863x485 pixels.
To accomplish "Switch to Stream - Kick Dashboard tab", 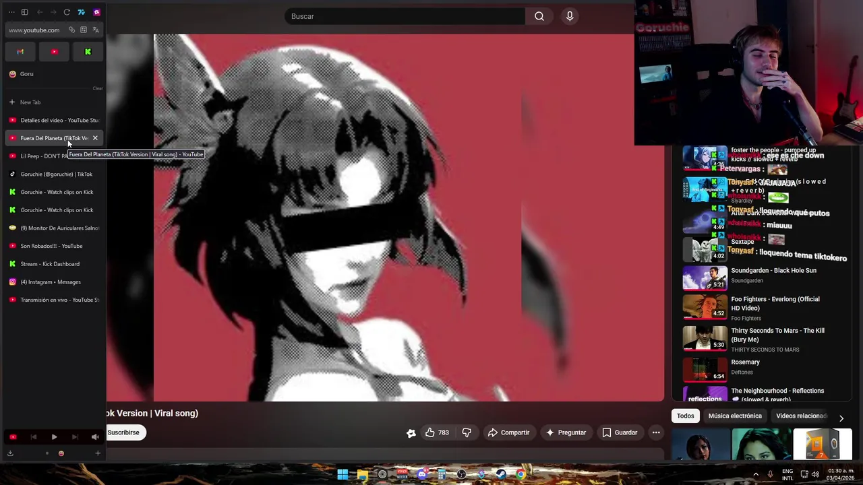I will [53, 264].
